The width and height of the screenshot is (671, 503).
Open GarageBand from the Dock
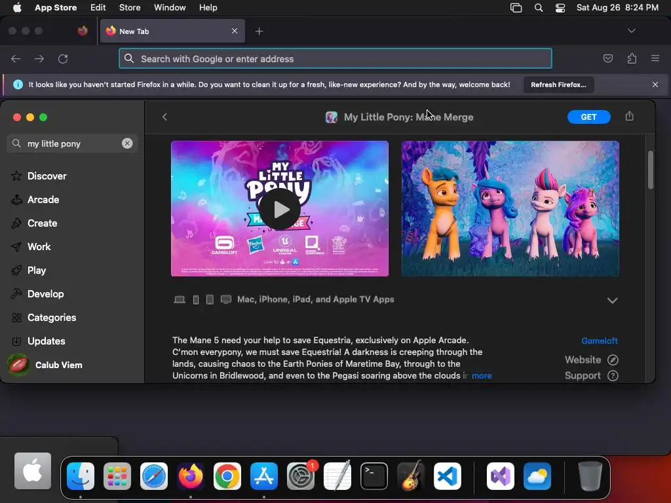pos(411,475)
